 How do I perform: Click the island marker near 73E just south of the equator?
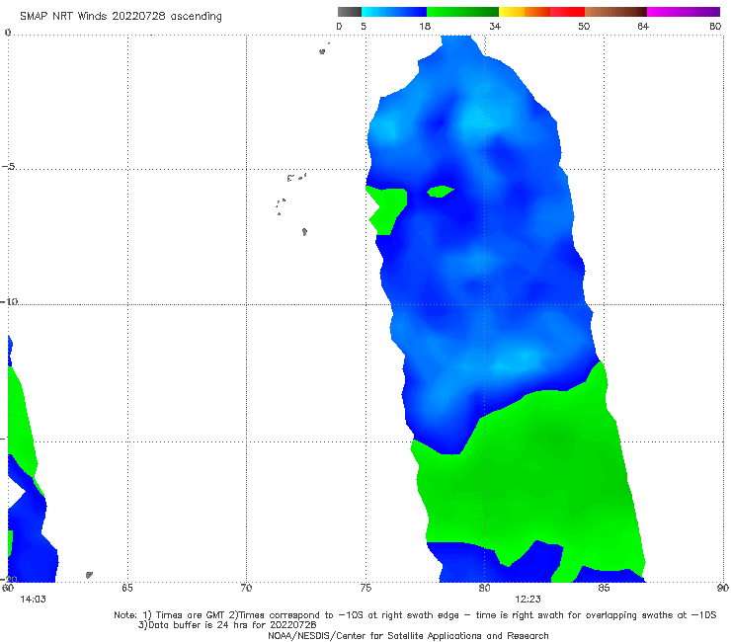(322, 51)
